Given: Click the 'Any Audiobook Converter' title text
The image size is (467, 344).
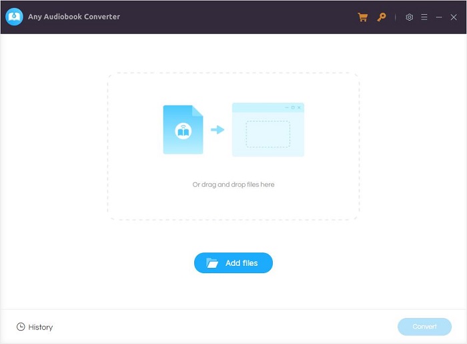Looking at the screenshot, I should coord(74,17).
